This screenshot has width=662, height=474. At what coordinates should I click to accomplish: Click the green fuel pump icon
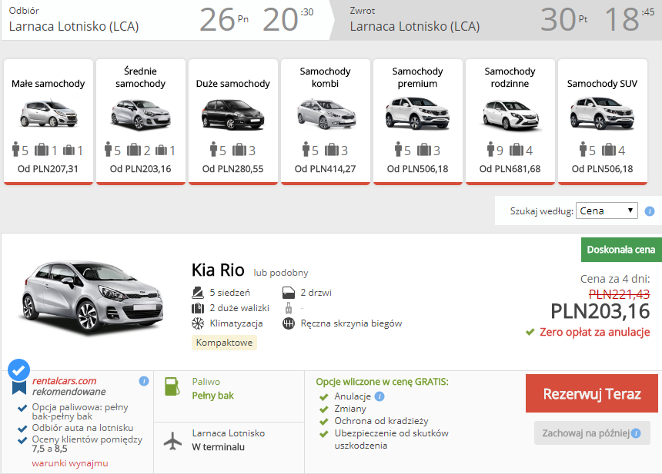[x=172, y=386]
